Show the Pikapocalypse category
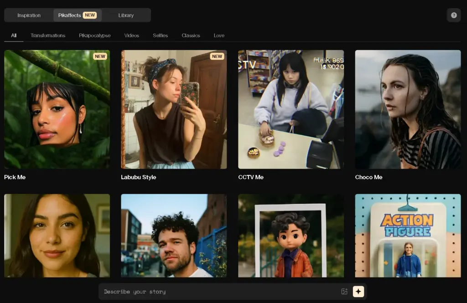The image size is (467, 303). click(x=94, y=36)
